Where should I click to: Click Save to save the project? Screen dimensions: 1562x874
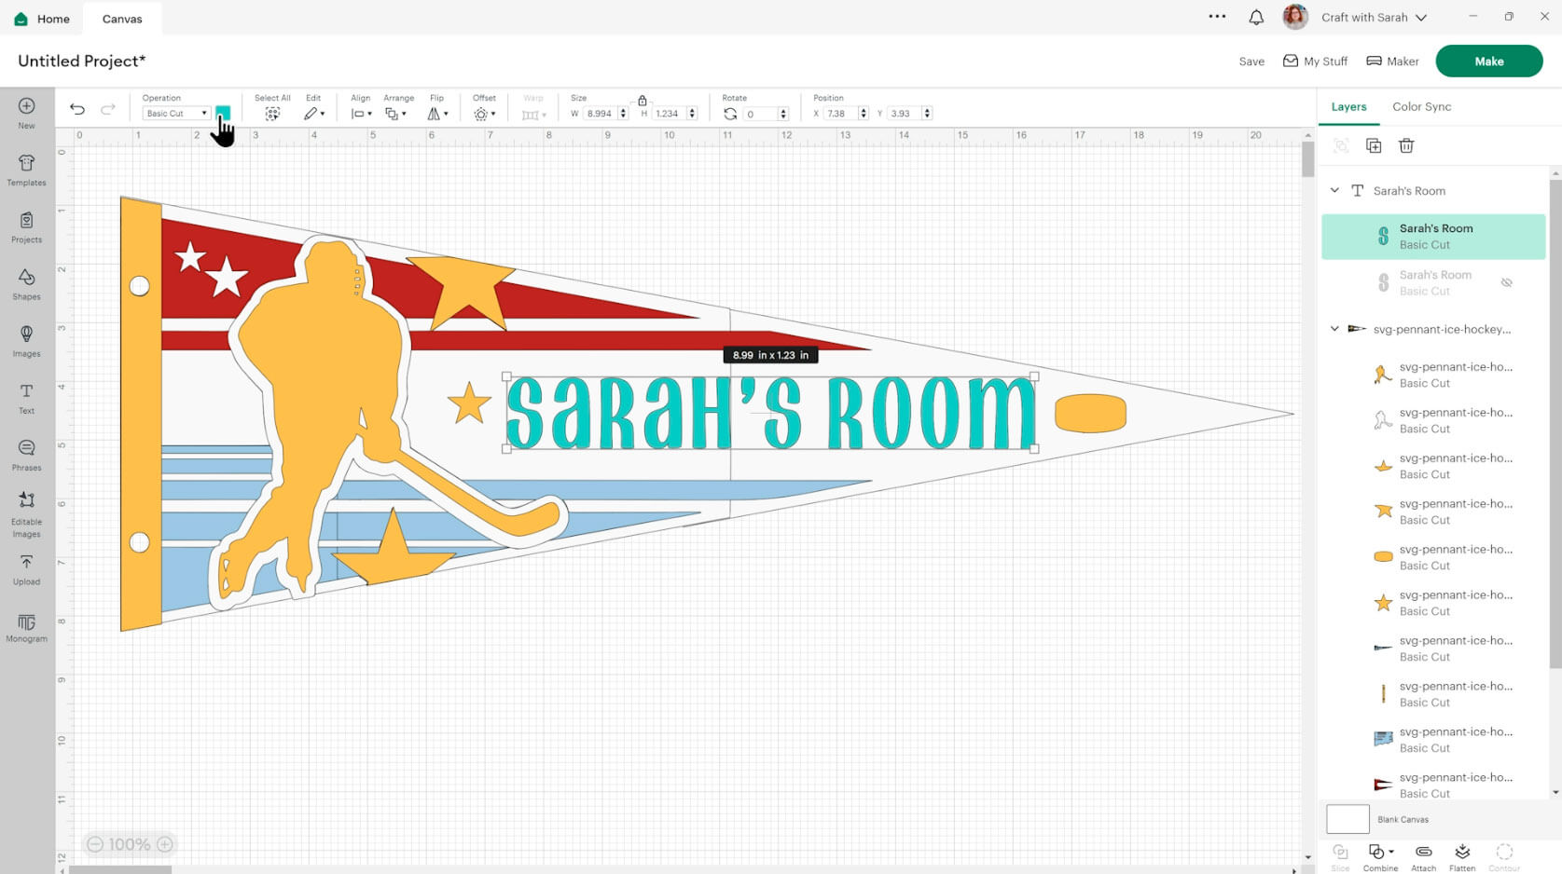click(1251, 61)
